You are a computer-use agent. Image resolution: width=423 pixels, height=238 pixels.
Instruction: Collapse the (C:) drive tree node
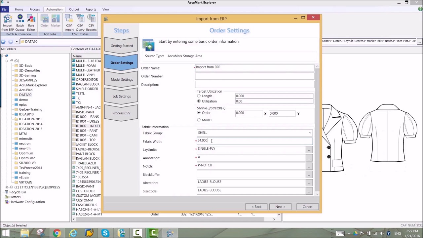(7, 61)
